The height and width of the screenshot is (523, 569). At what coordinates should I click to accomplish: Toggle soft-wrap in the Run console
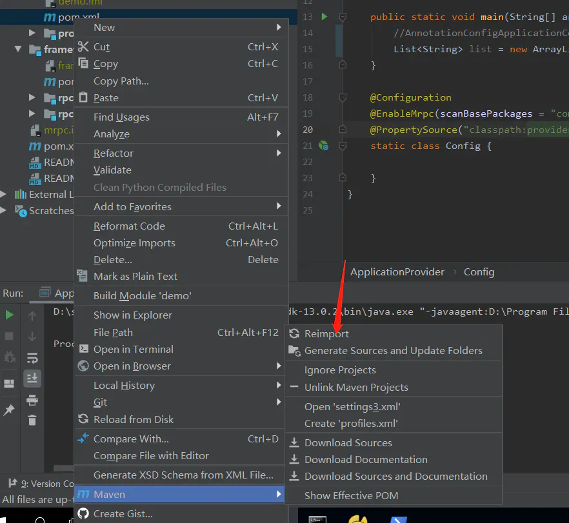coord(32,358)
